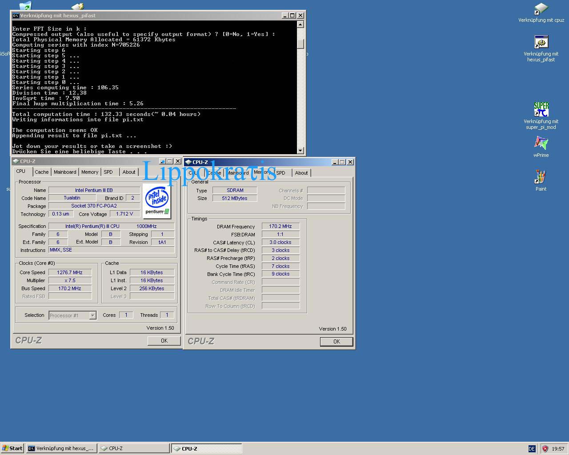Viewport: 569px width, 455px height.
Task: Click the left CPU-Z window title icon
Action: click(x=16, y=161)
